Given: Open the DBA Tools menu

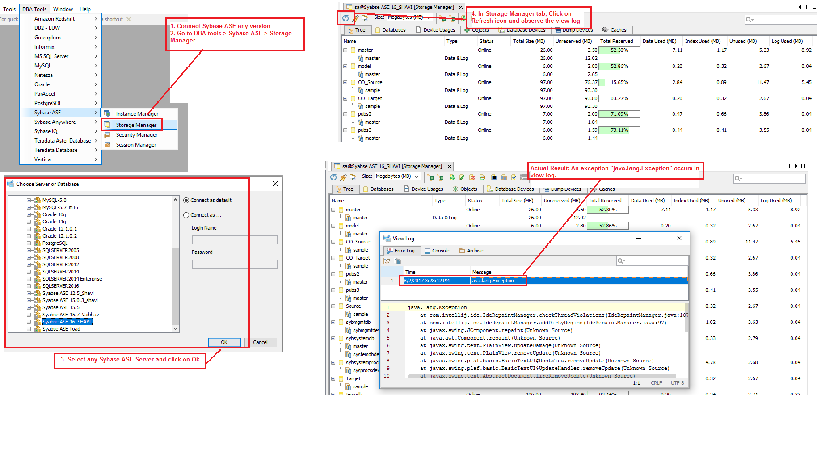Looking at the screenshot, I should pyautogui.click(x=34, y=9).
